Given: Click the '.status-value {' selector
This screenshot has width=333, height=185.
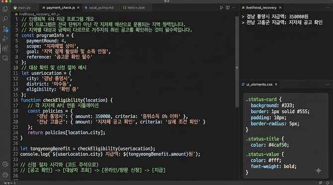Looking at the screenshot, I should tap(265, 154).
